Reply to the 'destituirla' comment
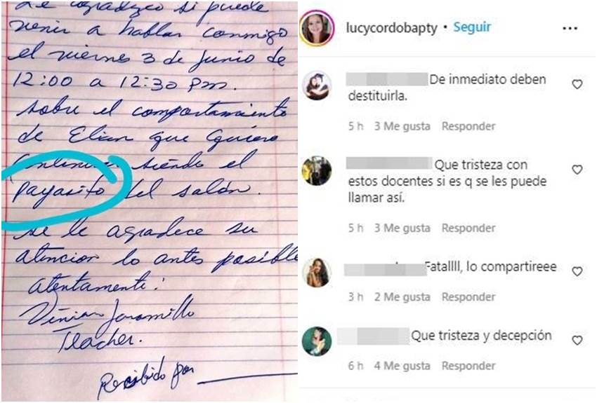 (x=468, y=126)
